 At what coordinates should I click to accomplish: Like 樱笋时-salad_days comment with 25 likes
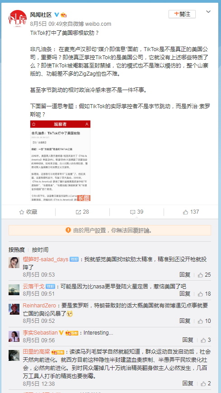[x=204, y=275]
